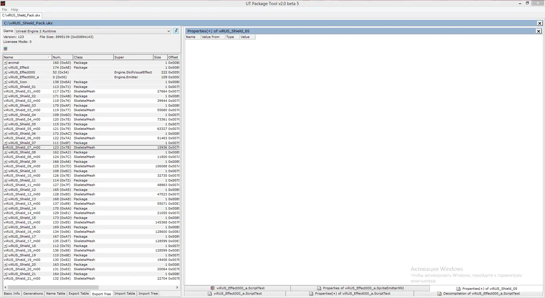Click the horizontal scrollbar thumb of export tree

tap(53, 287)
